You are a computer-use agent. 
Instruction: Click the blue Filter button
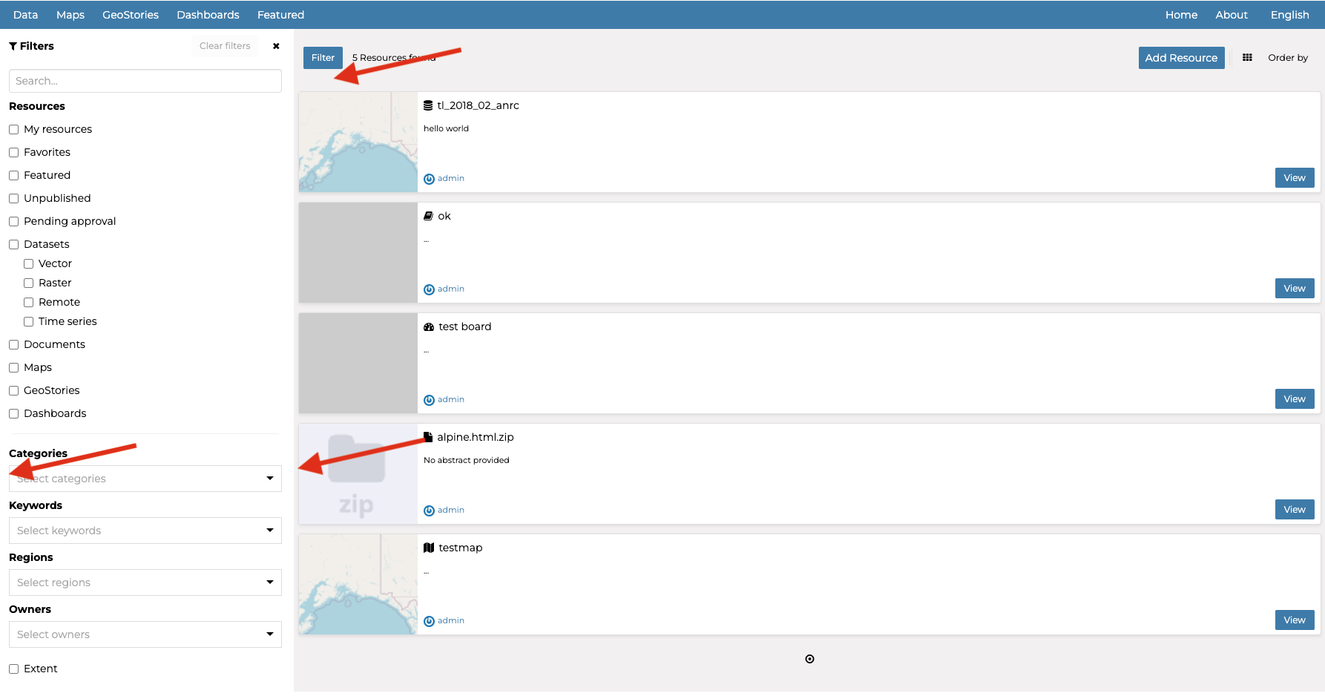coord(323,58)
